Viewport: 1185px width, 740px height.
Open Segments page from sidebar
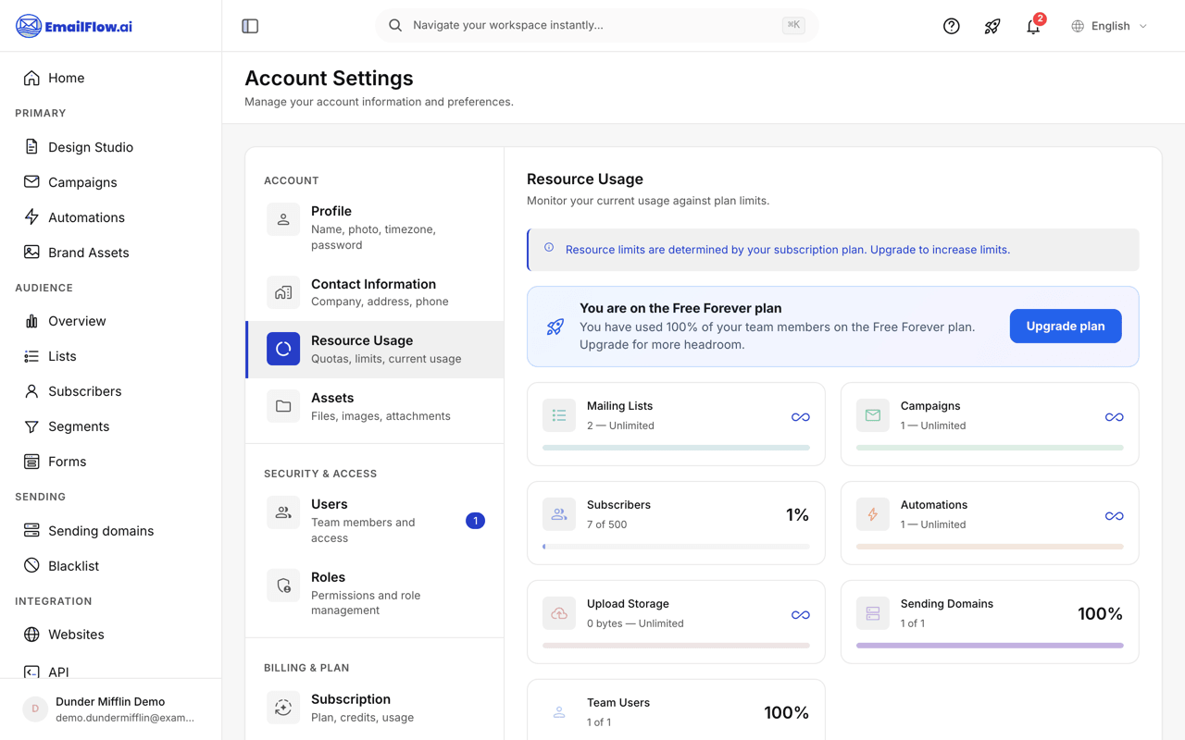point(111,426)
